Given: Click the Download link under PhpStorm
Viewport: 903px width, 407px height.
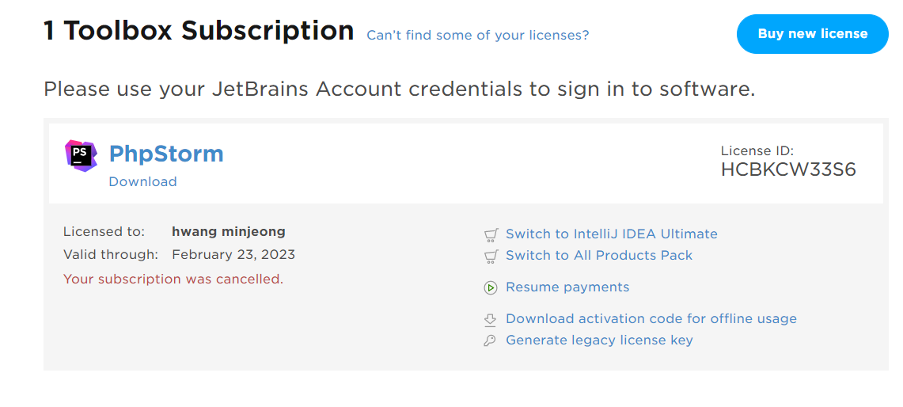Looking at the screenshot, I should (x=142, y=181).
